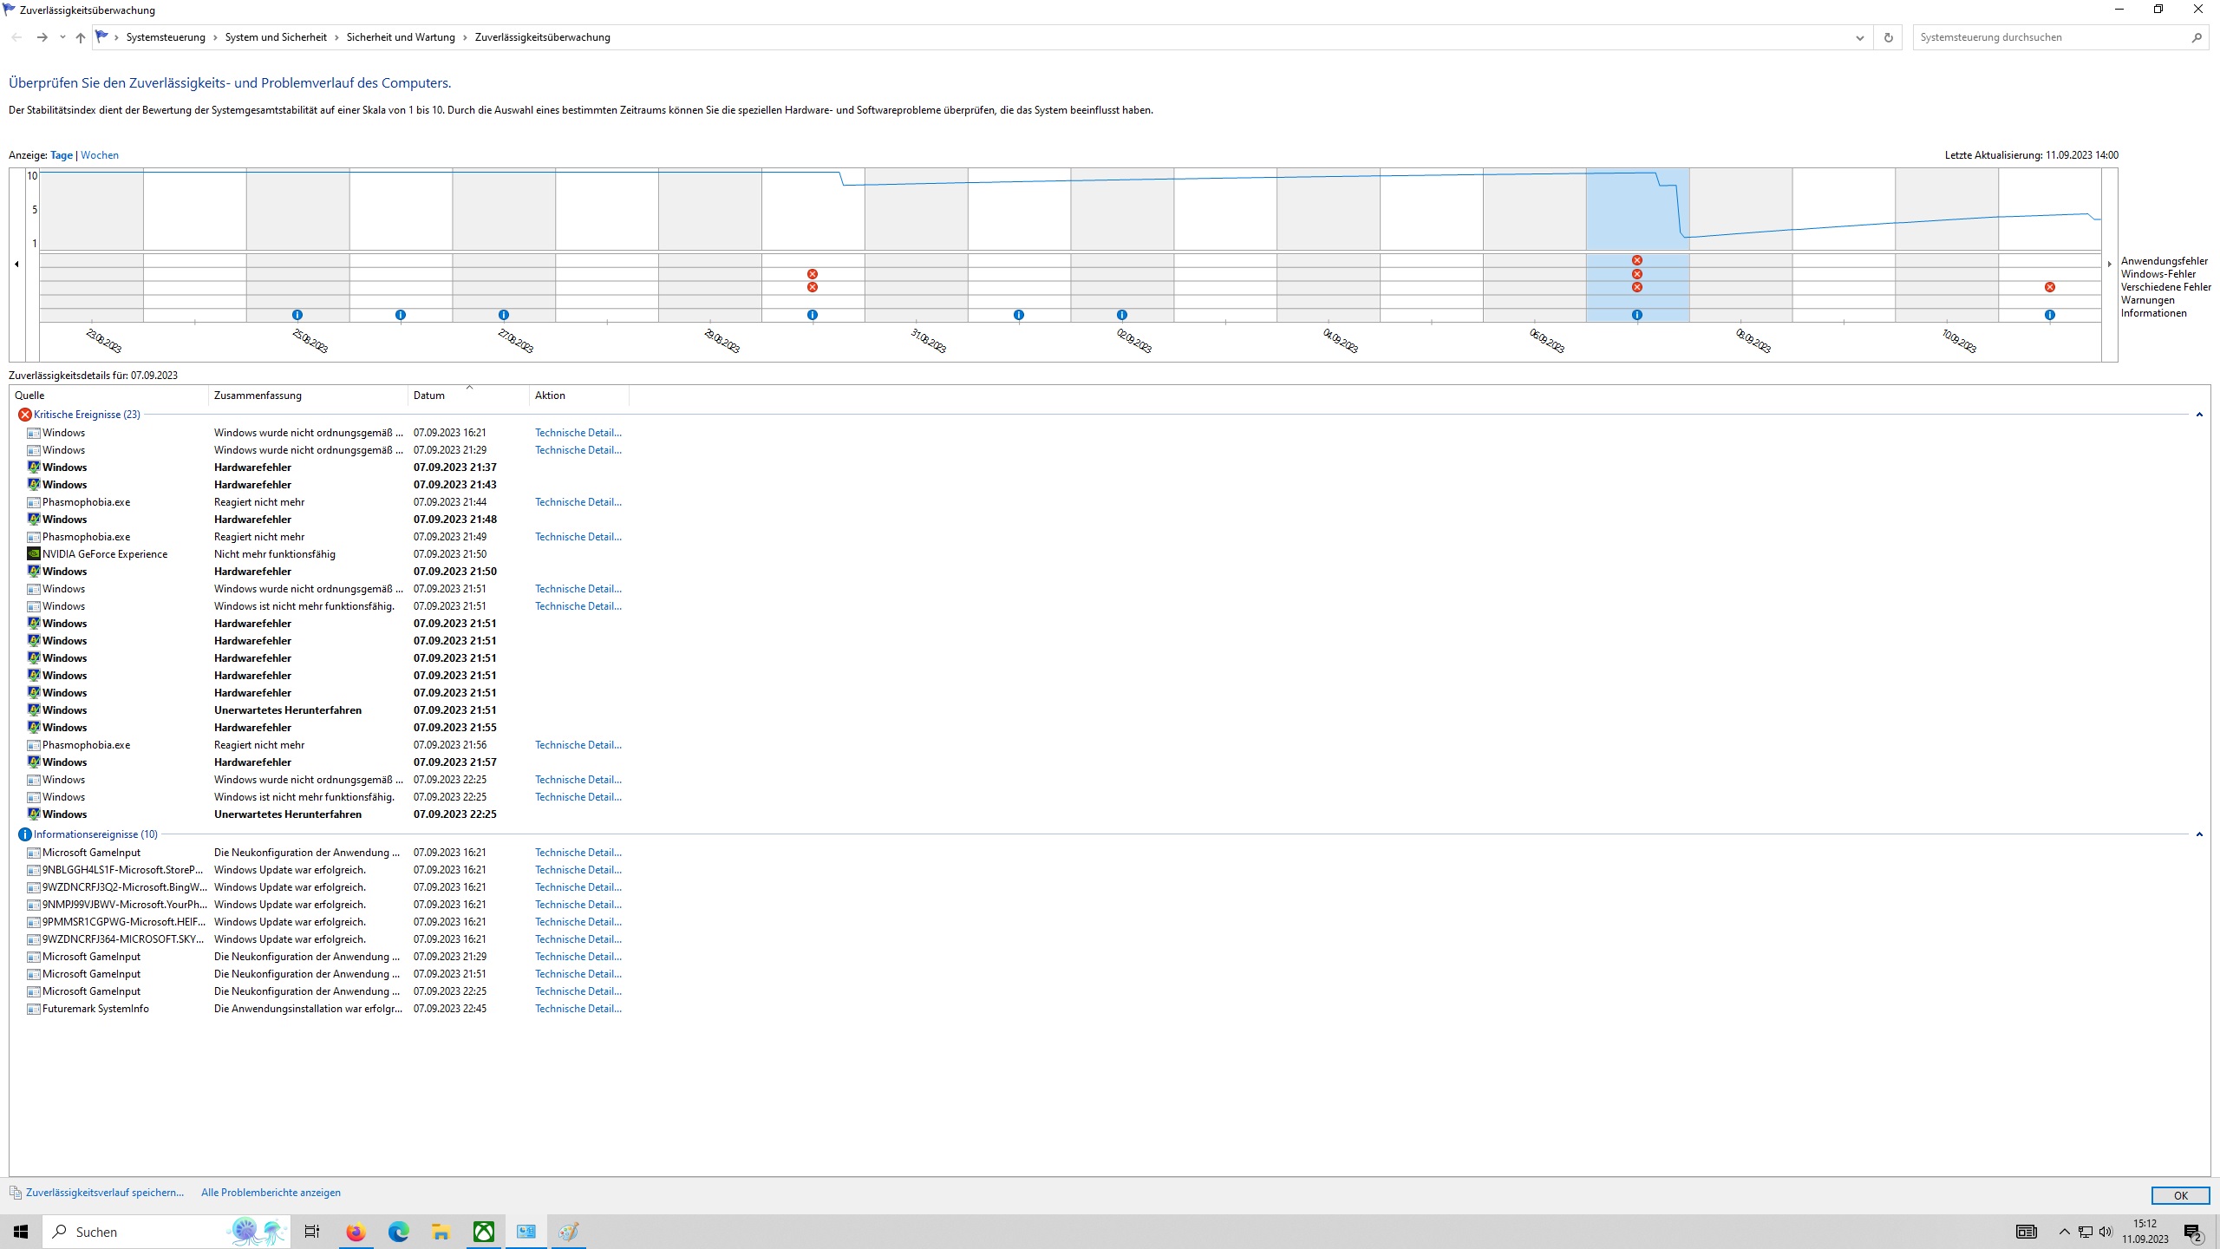Switch chart view to Tage

[62, 155]
